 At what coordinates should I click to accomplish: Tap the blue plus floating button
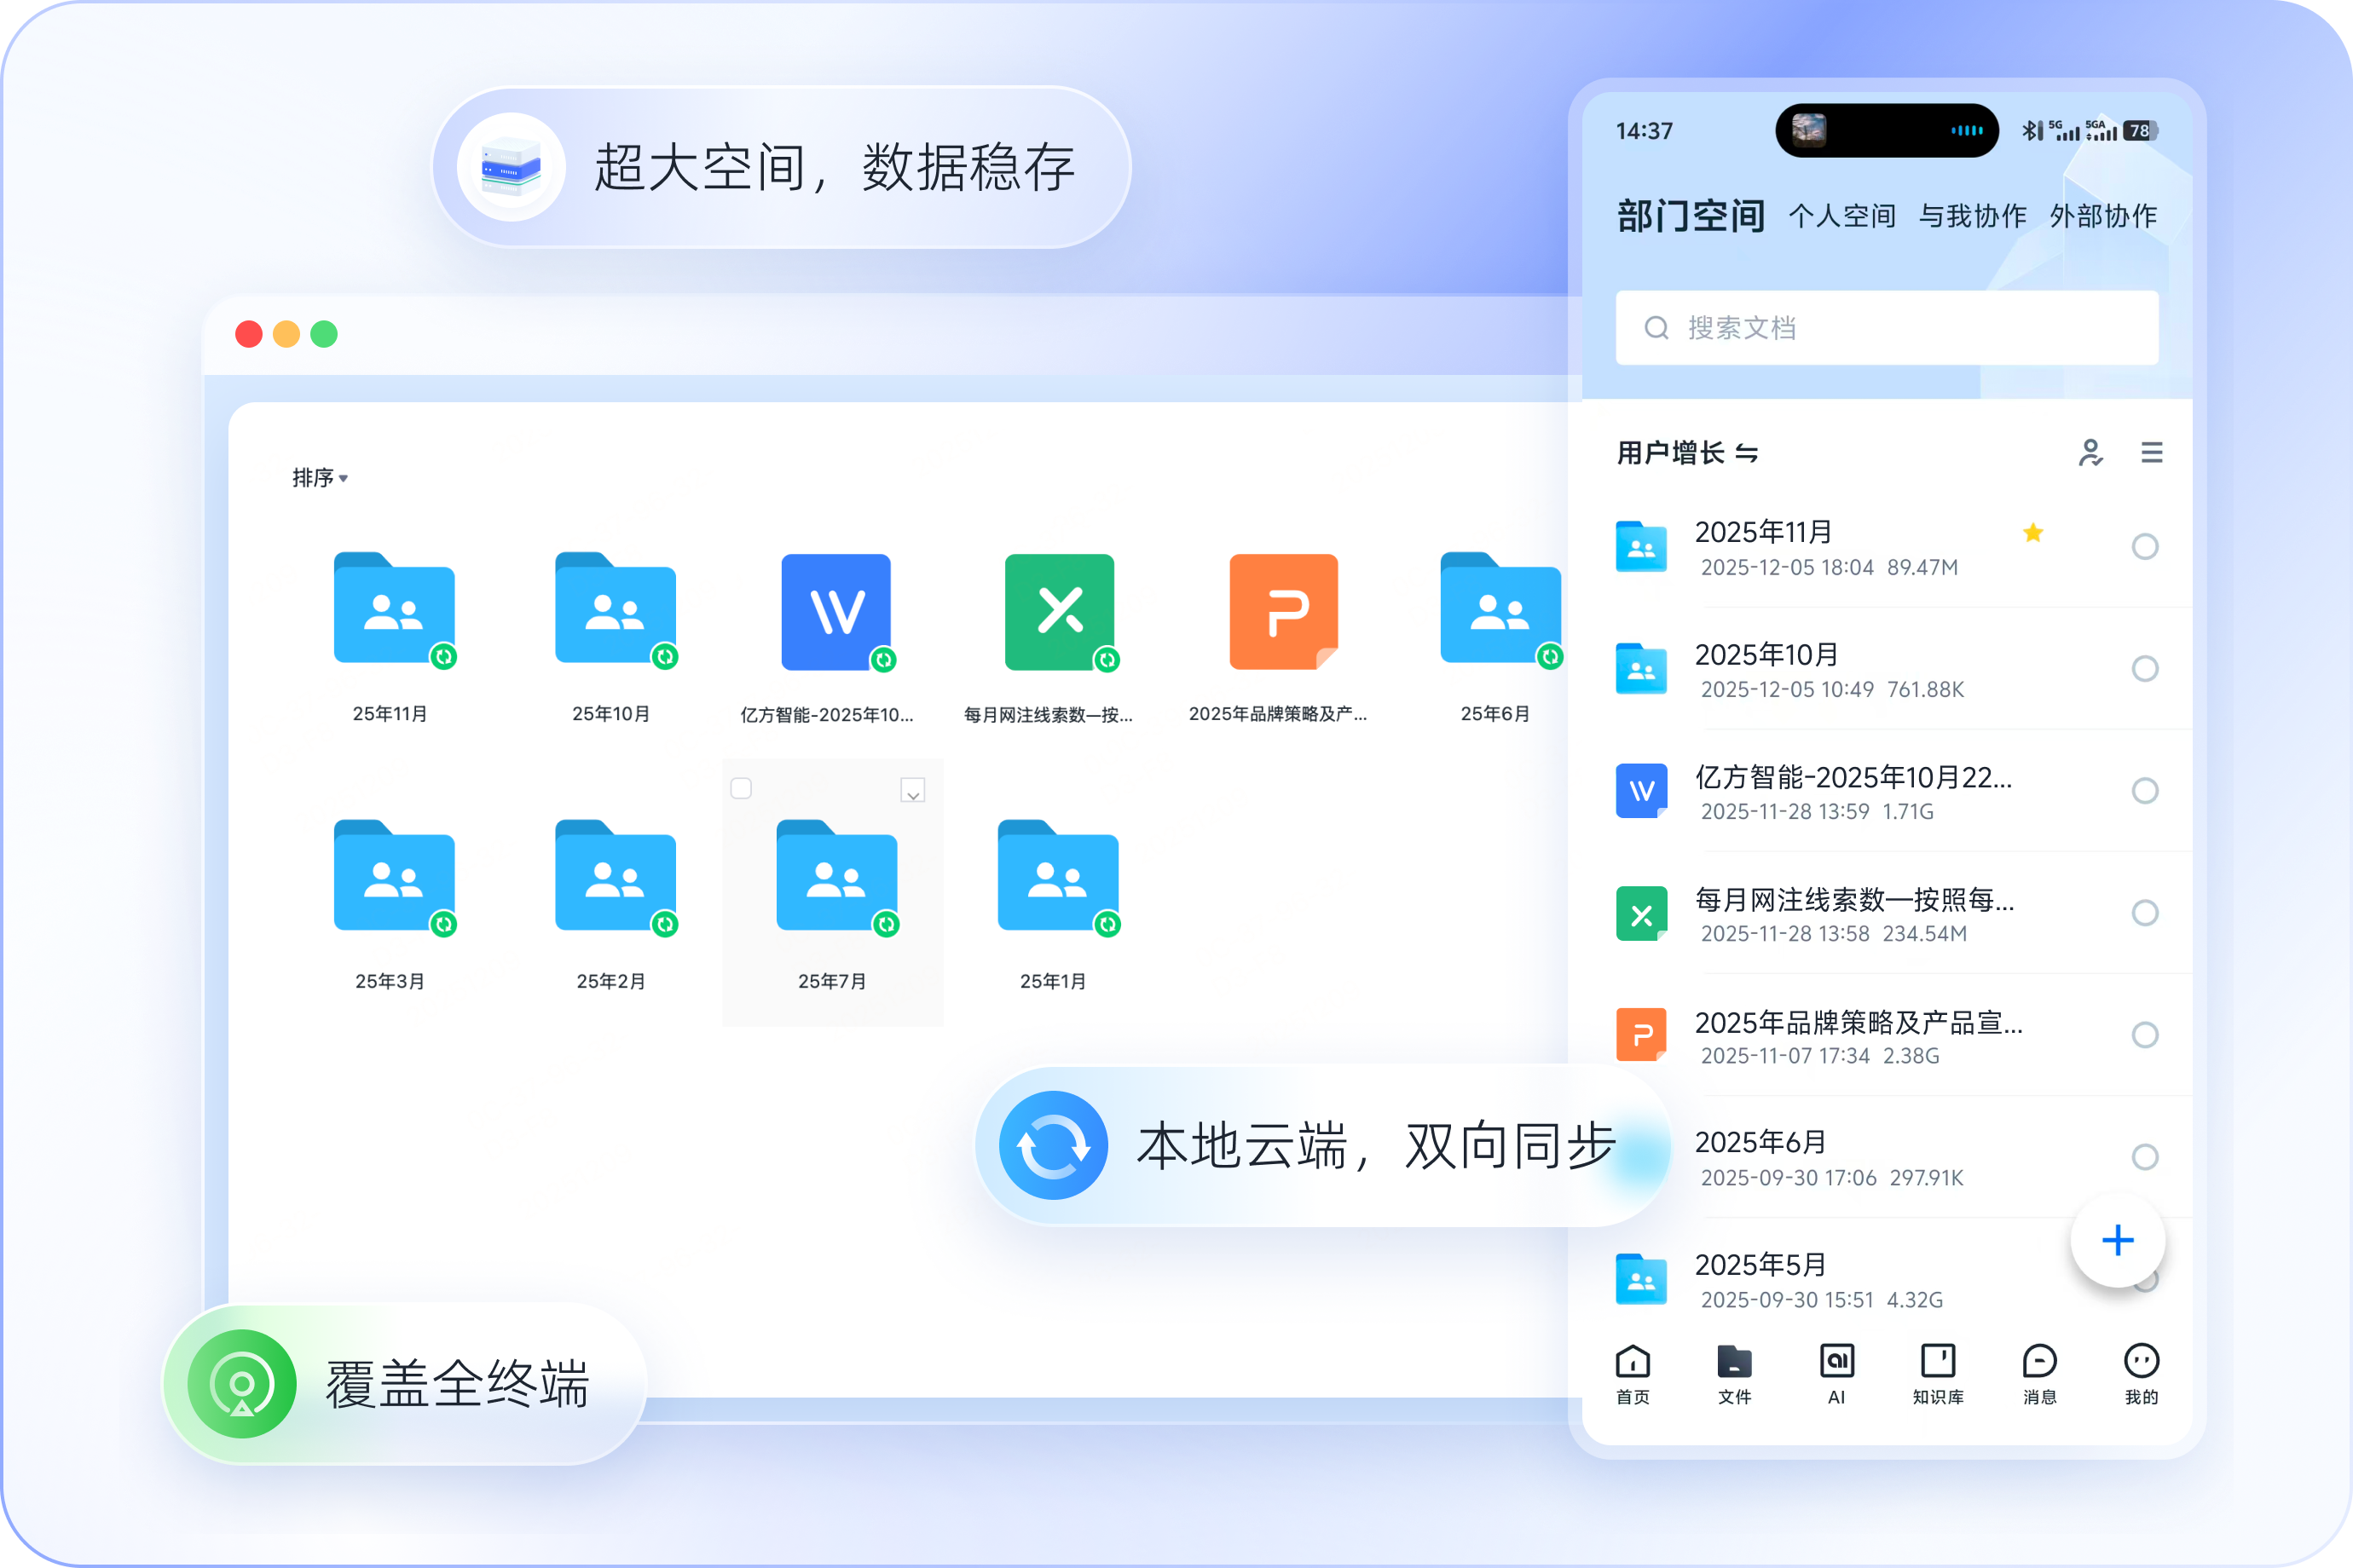point(2117,1240)
